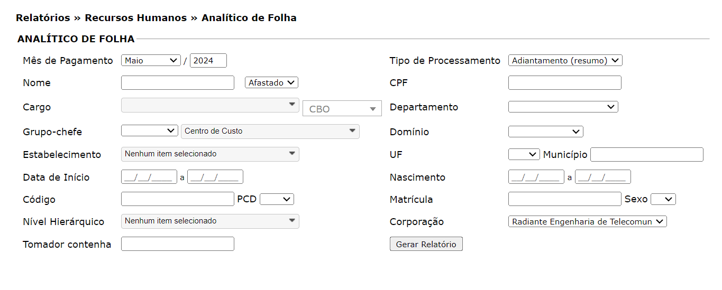Click the Gerar Relatório button
The width and height of the screenshot is (722, 290).
click(426, 244)
